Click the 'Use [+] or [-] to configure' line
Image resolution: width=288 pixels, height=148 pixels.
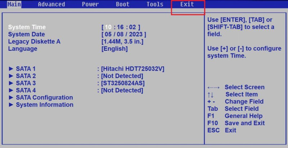(x=244, y=49)
